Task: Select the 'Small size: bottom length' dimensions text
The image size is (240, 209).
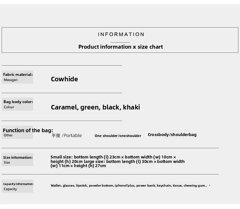Action: [x=117, y=161]
